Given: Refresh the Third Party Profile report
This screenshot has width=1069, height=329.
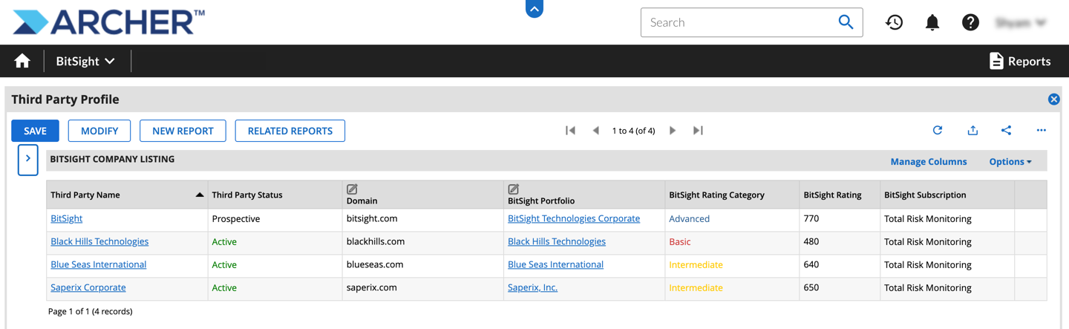Looking at the screenshot, I should point(938,130).
